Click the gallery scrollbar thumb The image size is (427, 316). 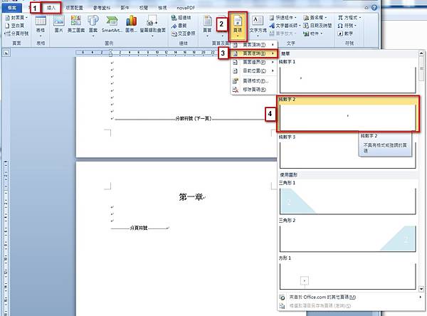[x=421, y=68]
